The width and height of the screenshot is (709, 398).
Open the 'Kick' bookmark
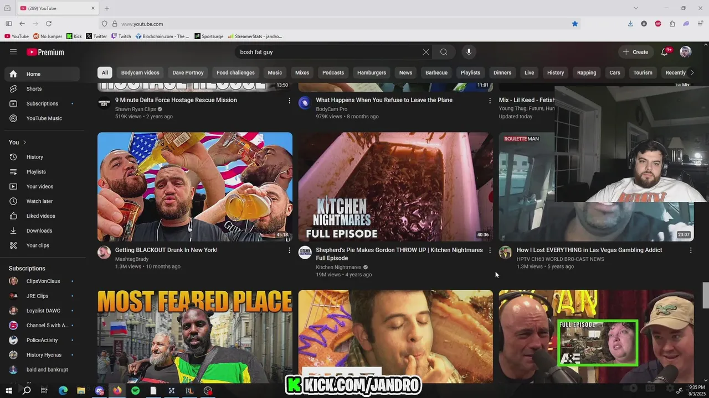(74, 36)
